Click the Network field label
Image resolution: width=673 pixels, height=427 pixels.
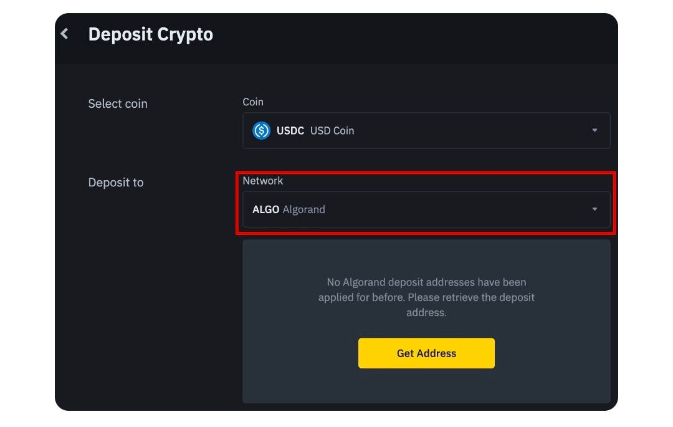click(263, 181)
